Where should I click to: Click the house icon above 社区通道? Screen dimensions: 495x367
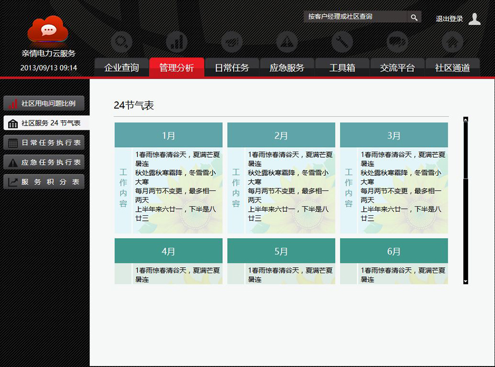coord(453,42)
